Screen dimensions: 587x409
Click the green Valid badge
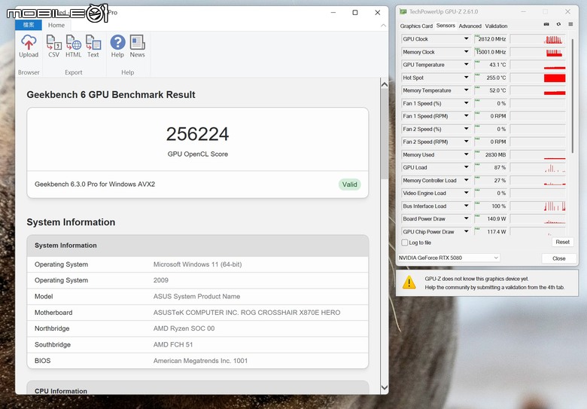(x=350, y=185)
